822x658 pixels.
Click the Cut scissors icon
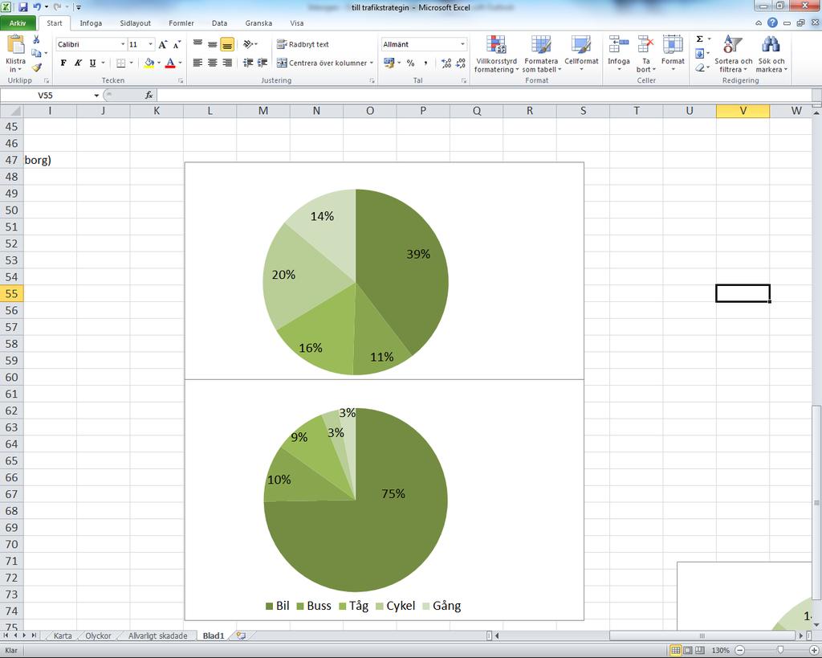36,40
